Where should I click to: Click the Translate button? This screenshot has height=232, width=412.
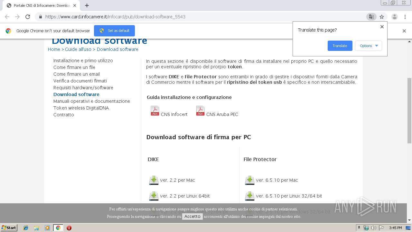point(340,46)
